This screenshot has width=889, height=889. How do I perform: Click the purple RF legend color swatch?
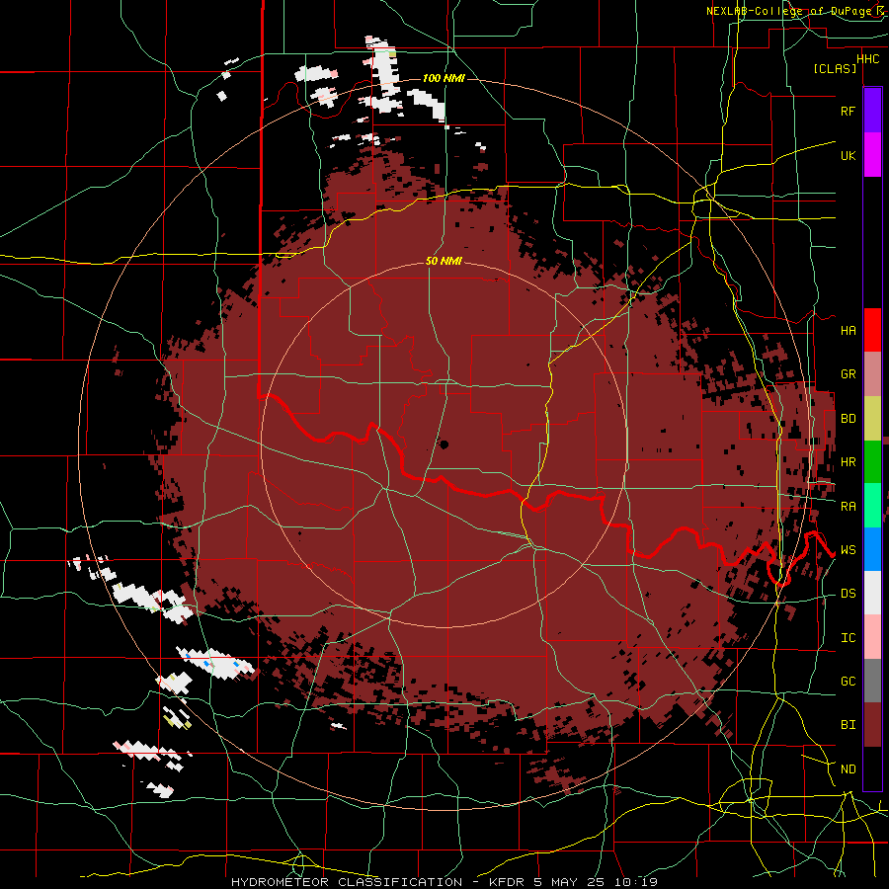coord(872,110)
